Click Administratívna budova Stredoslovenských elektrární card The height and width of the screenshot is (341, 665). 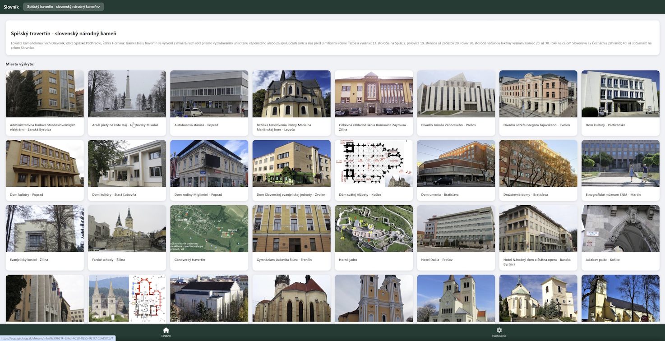45,103
